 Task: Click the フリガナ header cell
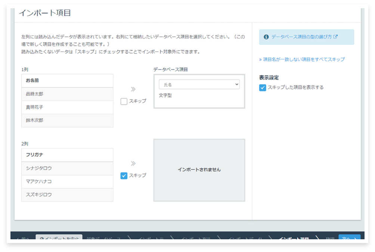click(67, 155)
